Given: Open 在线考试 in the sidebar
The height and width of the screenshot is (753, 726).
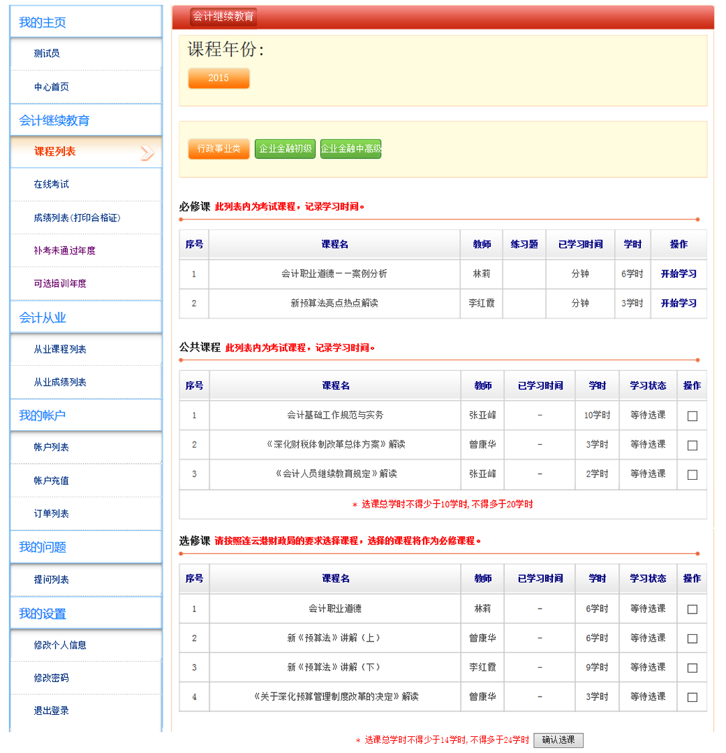Looking at the screenshot, I should (52, 185).
